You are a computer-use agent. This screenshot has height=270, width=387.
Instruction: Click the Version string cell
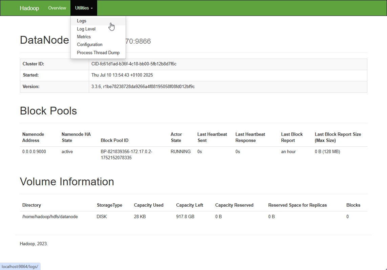coord(143,87)
